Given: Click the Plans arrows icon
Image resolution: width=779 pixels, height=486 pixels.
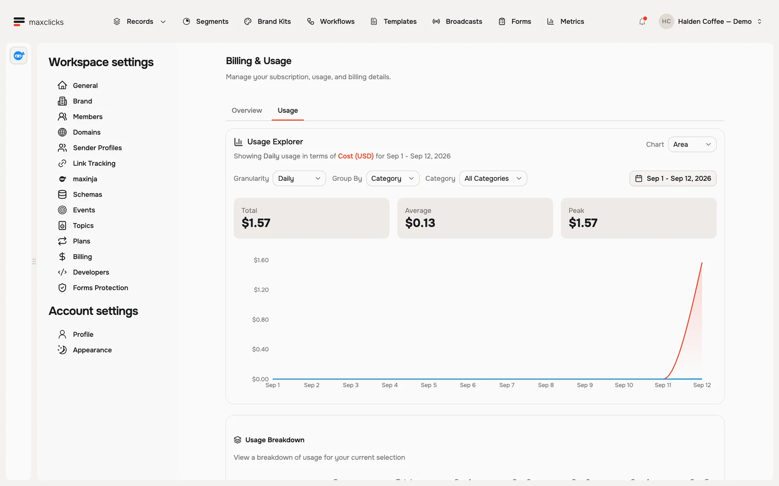Looking at the screenshot, I should pos(62,241).
